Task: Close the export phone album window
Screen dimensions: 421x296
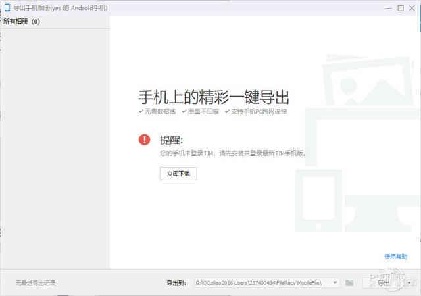Action: [412, 8]
